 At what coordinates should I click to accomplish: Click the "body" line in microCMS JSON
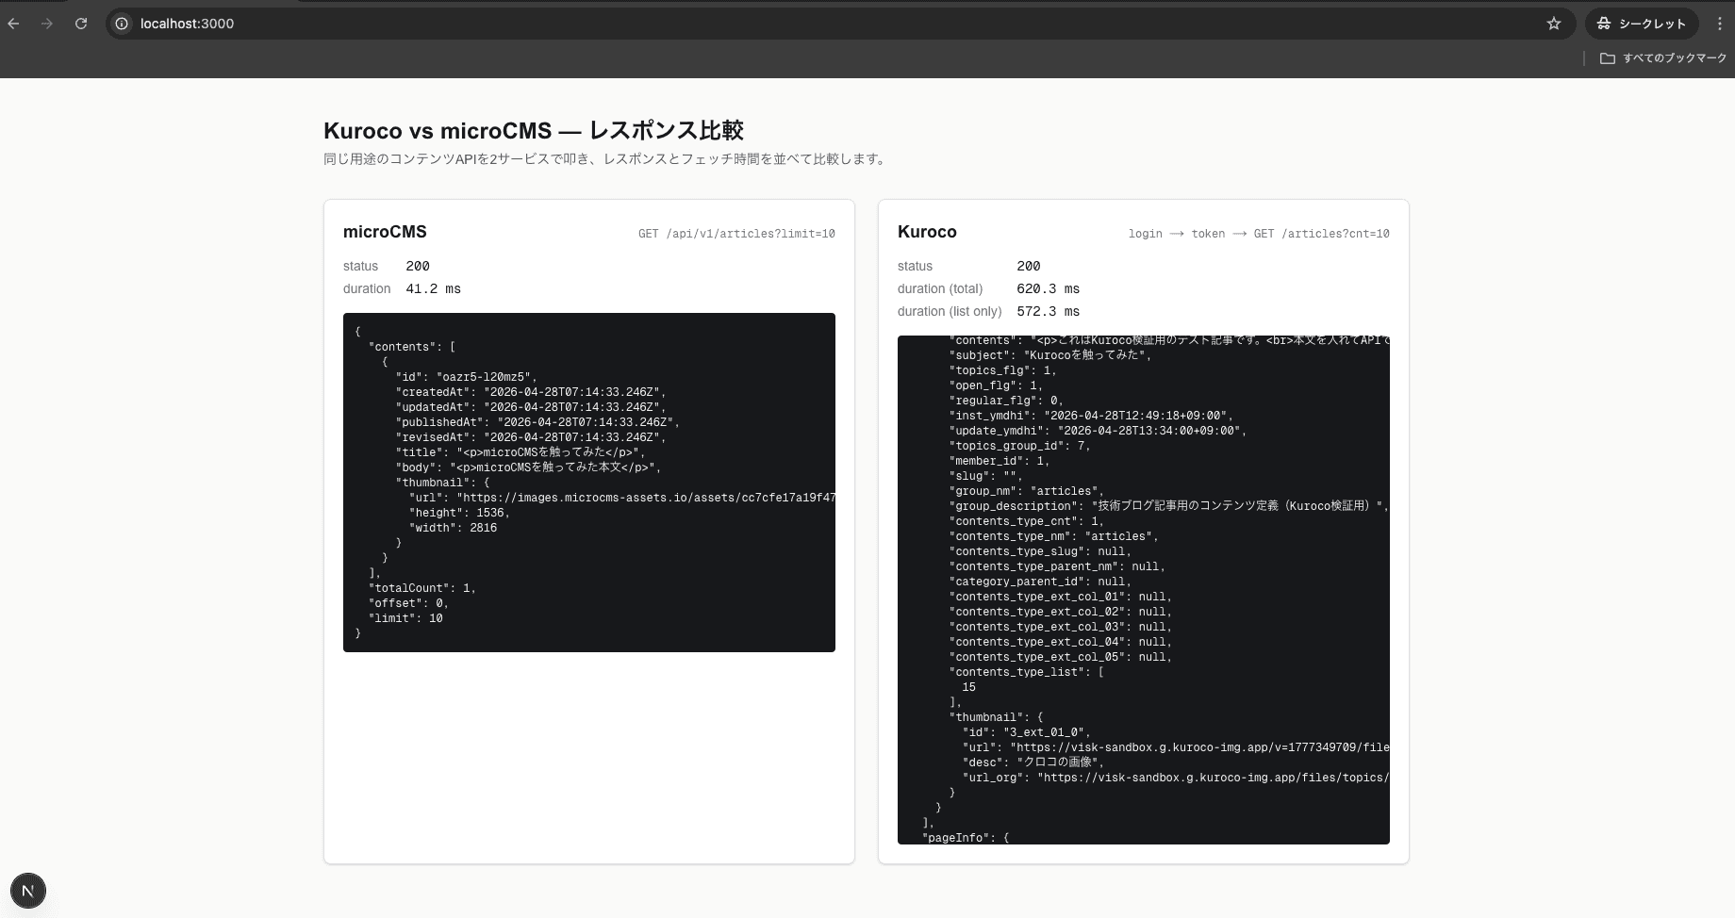[528, 467]
